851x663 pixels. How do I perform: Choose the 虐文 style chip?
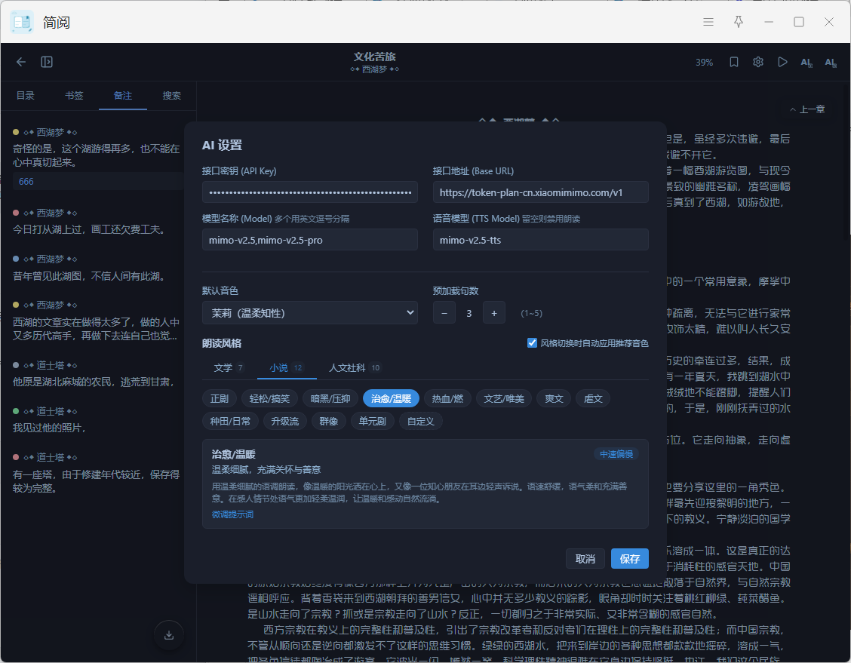click(593, 399)
